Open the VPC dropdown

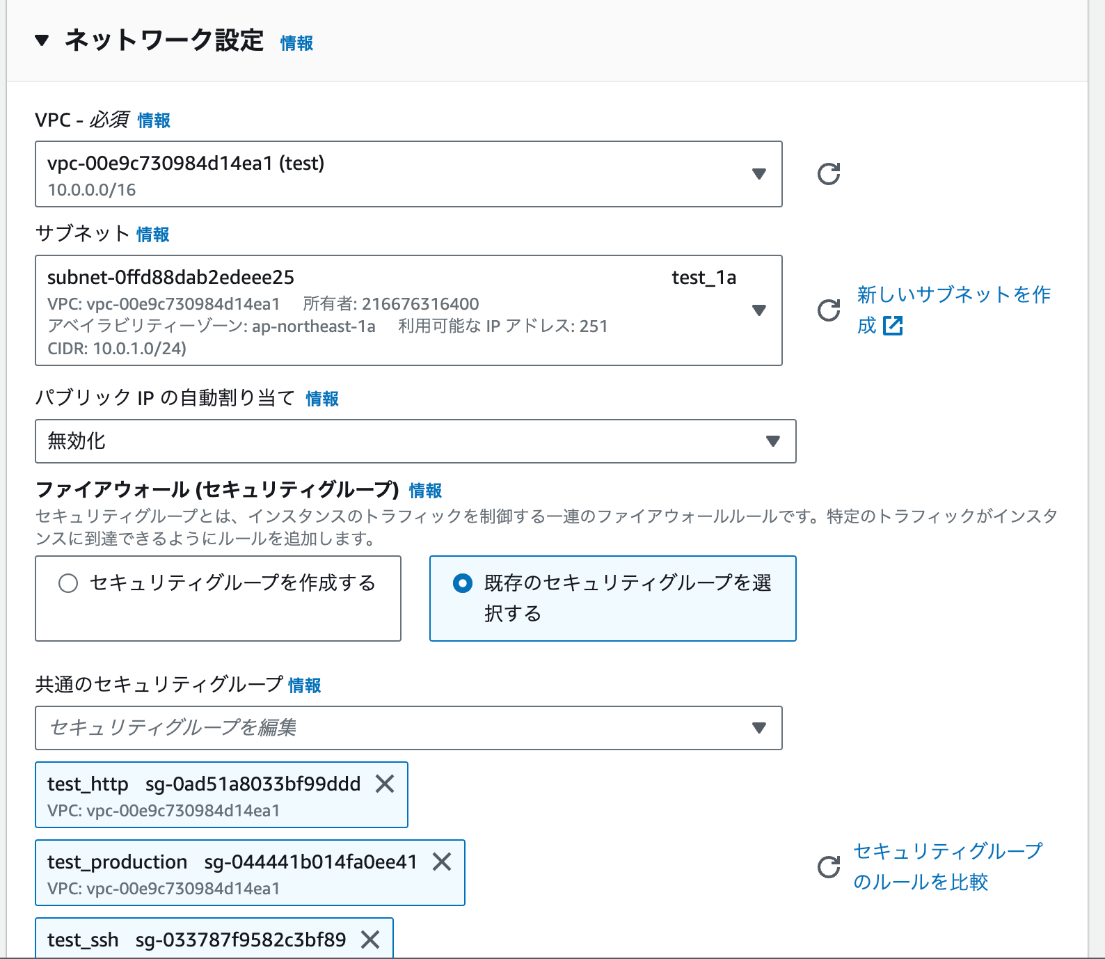point(408,174)
